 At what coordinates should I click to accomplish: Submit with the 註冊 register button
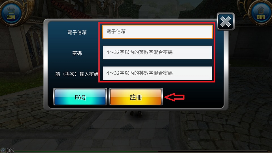point(136,97)
